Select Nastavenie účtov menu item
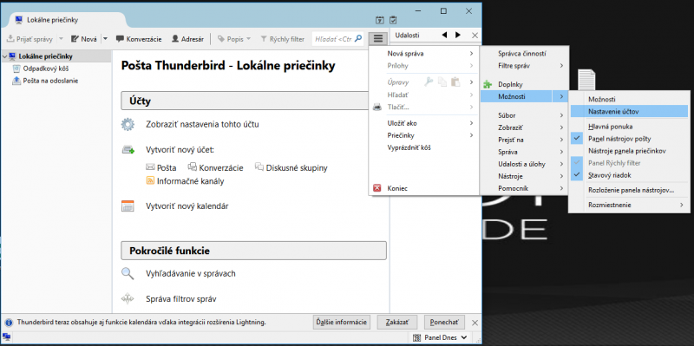This screenshot has height=346, width=694. [629, 112]
